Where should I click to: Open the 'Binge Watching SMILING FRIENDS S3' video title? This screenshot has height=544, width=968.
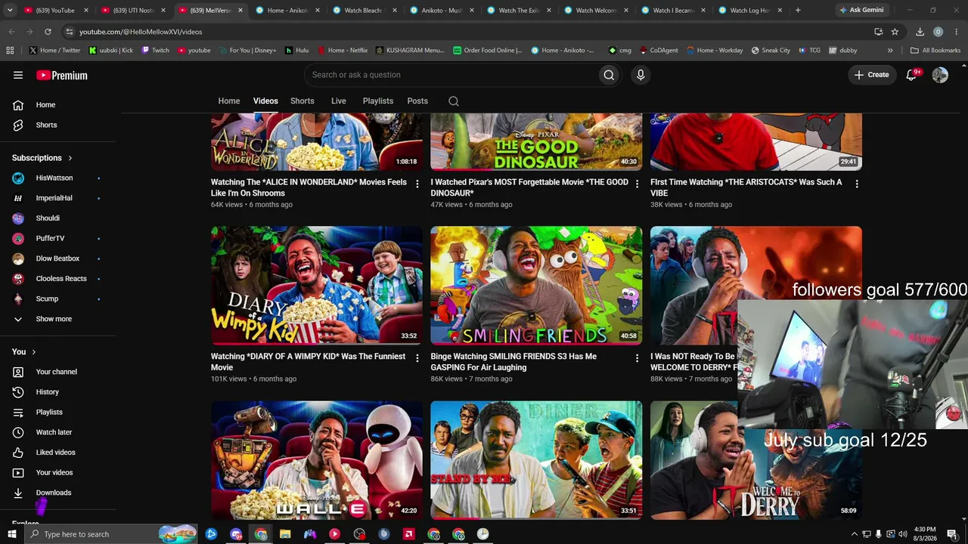click(513, 362)
